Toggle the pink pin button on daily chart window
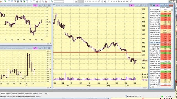The image size is (177, 99). (x=132, y=5)
